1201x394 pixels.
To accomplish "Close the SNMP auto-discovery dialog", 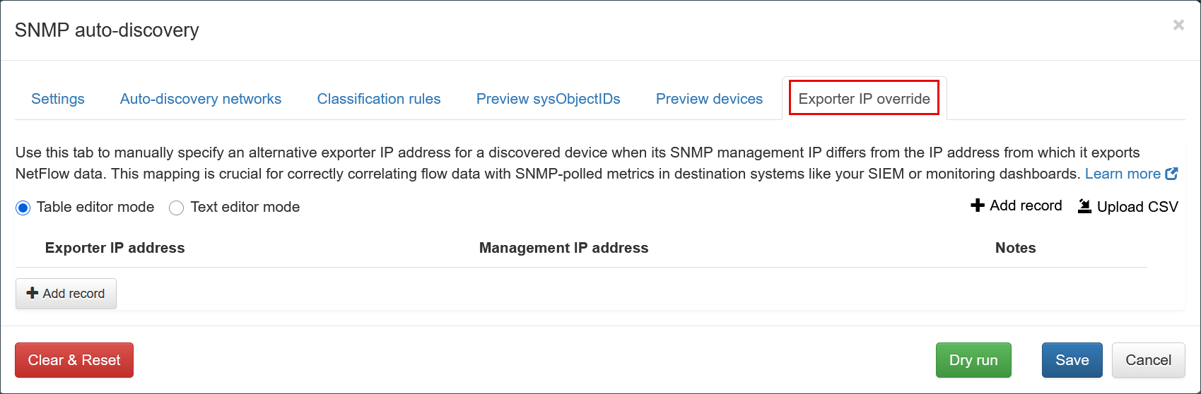I will tap(1178, 25).
